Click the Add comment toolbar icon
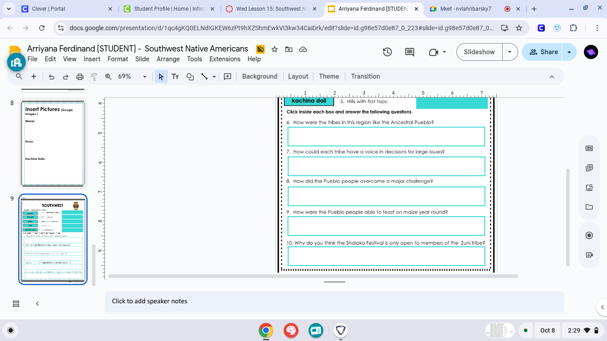Image resolution: width=607 pixels, height=341 pixels. 228,76
